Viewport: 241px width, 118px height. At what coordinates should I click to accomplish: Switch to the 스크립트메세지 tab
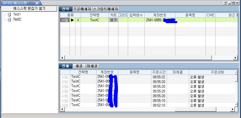click(106, 9)
